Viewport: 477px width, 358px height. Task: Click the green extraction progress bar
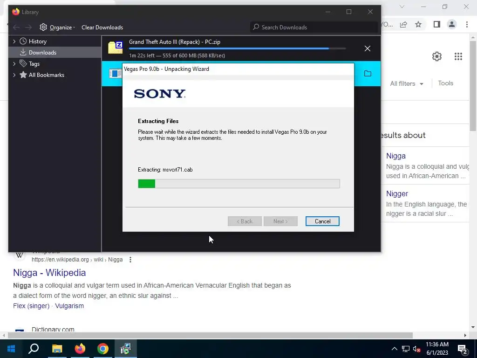pos(239,184)
